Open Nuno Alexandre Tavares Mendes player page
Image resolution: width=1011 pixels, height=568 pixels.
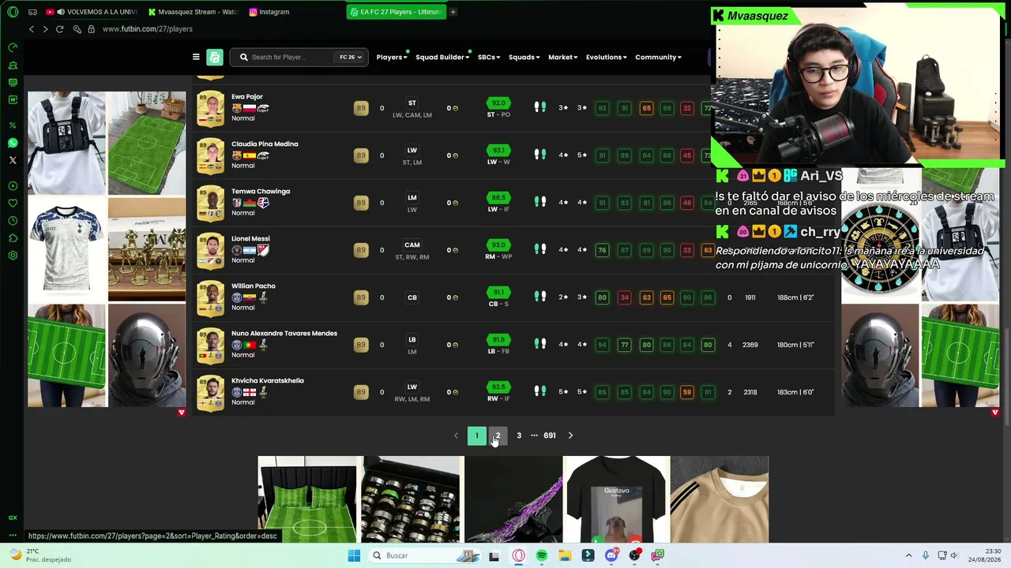284,334
